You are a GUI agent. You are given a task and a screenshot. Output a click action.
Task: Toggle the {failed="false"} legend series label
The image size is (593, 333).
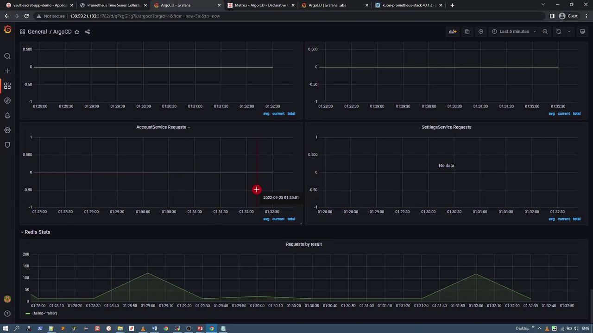tap(44, 314)
